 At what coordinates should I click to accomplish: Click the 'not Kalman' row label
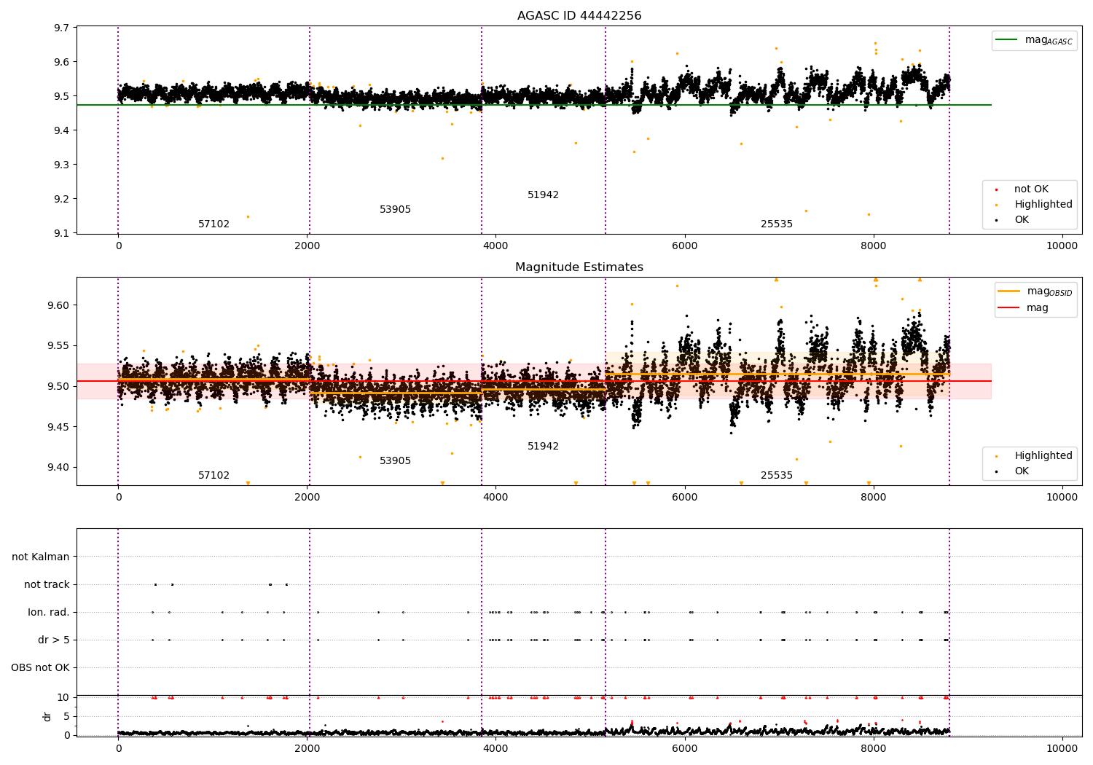(x=41, y=557)
